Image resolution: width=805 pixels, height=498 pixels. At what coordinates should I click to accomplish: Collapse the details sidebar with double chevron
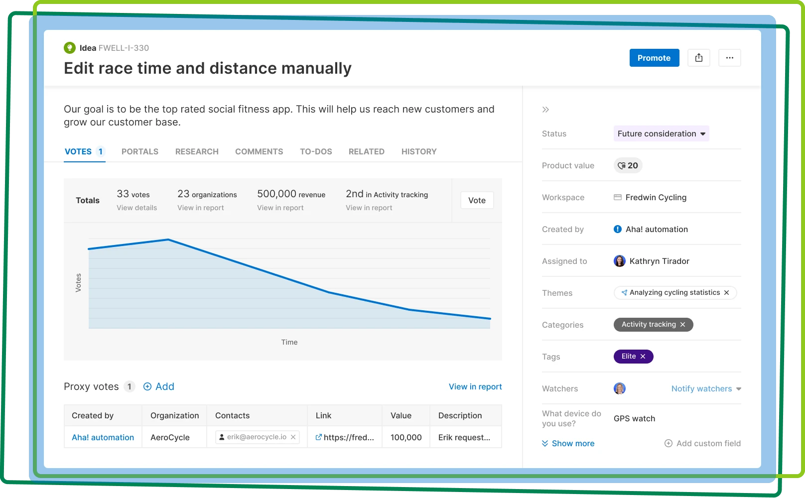pos(545,110)
